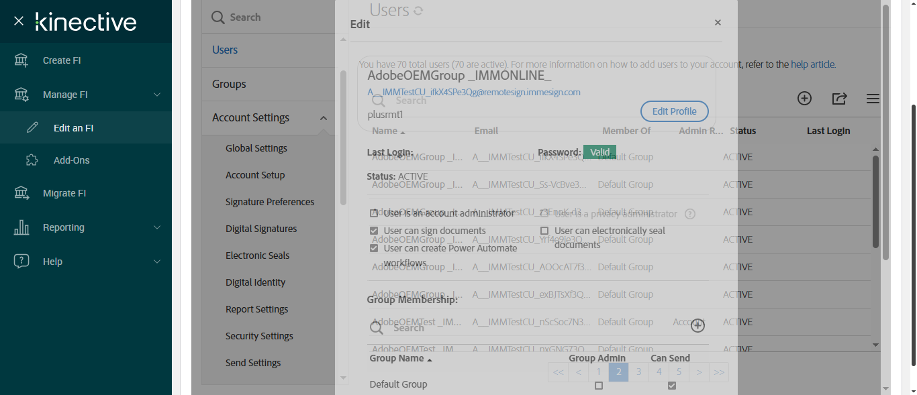The height and width of the screenshot is (395, 917).
Task: Click the Create FI bank icon
Action: pyautogui.click(x=21, y=60)
